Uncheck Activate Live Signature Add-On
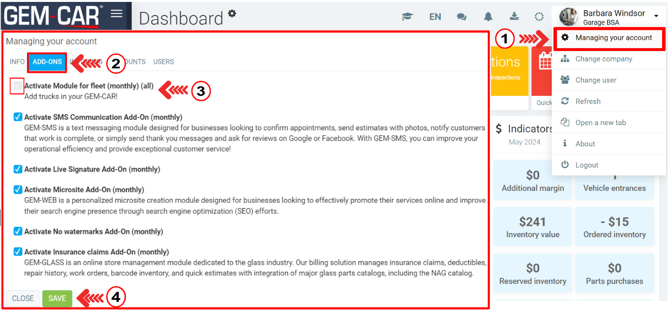668x312 pixels. pos(18,169)
